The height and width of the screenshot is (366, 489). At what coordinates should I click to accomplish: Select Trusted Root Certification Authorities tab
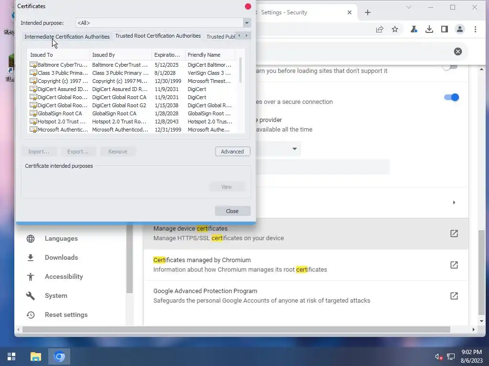tap(158, 36)
